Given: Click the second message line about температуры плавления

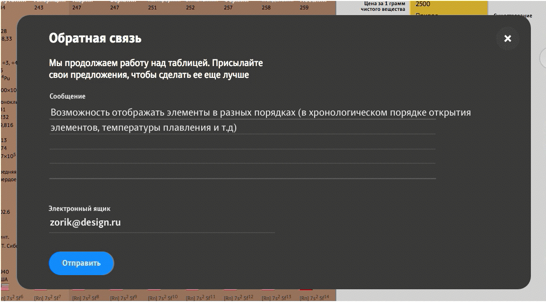Looking at the screenshot, I should pyautogui.click(x=143, y=127).
